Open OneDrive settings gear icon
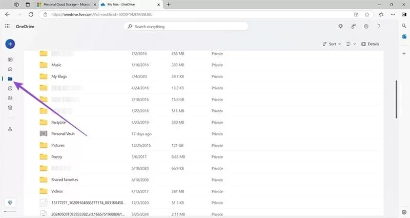The height and width of the screenshot is (218, 410). (366, 26)
